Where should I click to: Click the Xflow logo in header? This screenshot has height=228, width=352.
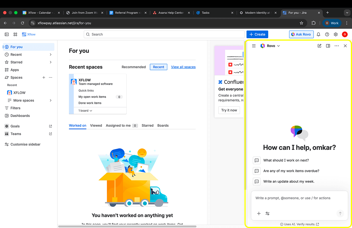(x=29, y=34)
